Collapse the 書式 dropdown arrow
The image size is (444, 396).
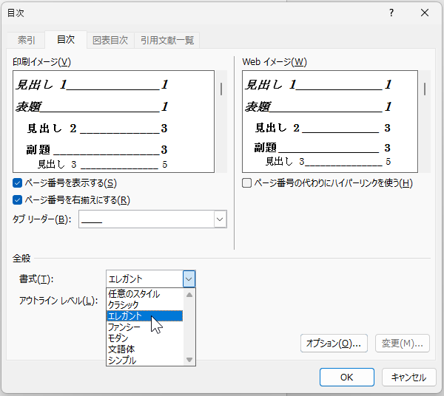coord(189,279)
